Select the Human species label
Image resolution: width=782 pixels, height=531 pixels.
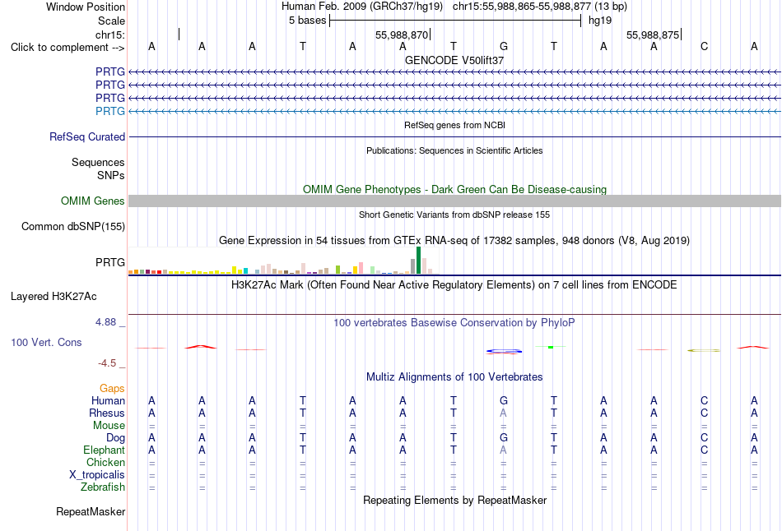tap(108, 400)
